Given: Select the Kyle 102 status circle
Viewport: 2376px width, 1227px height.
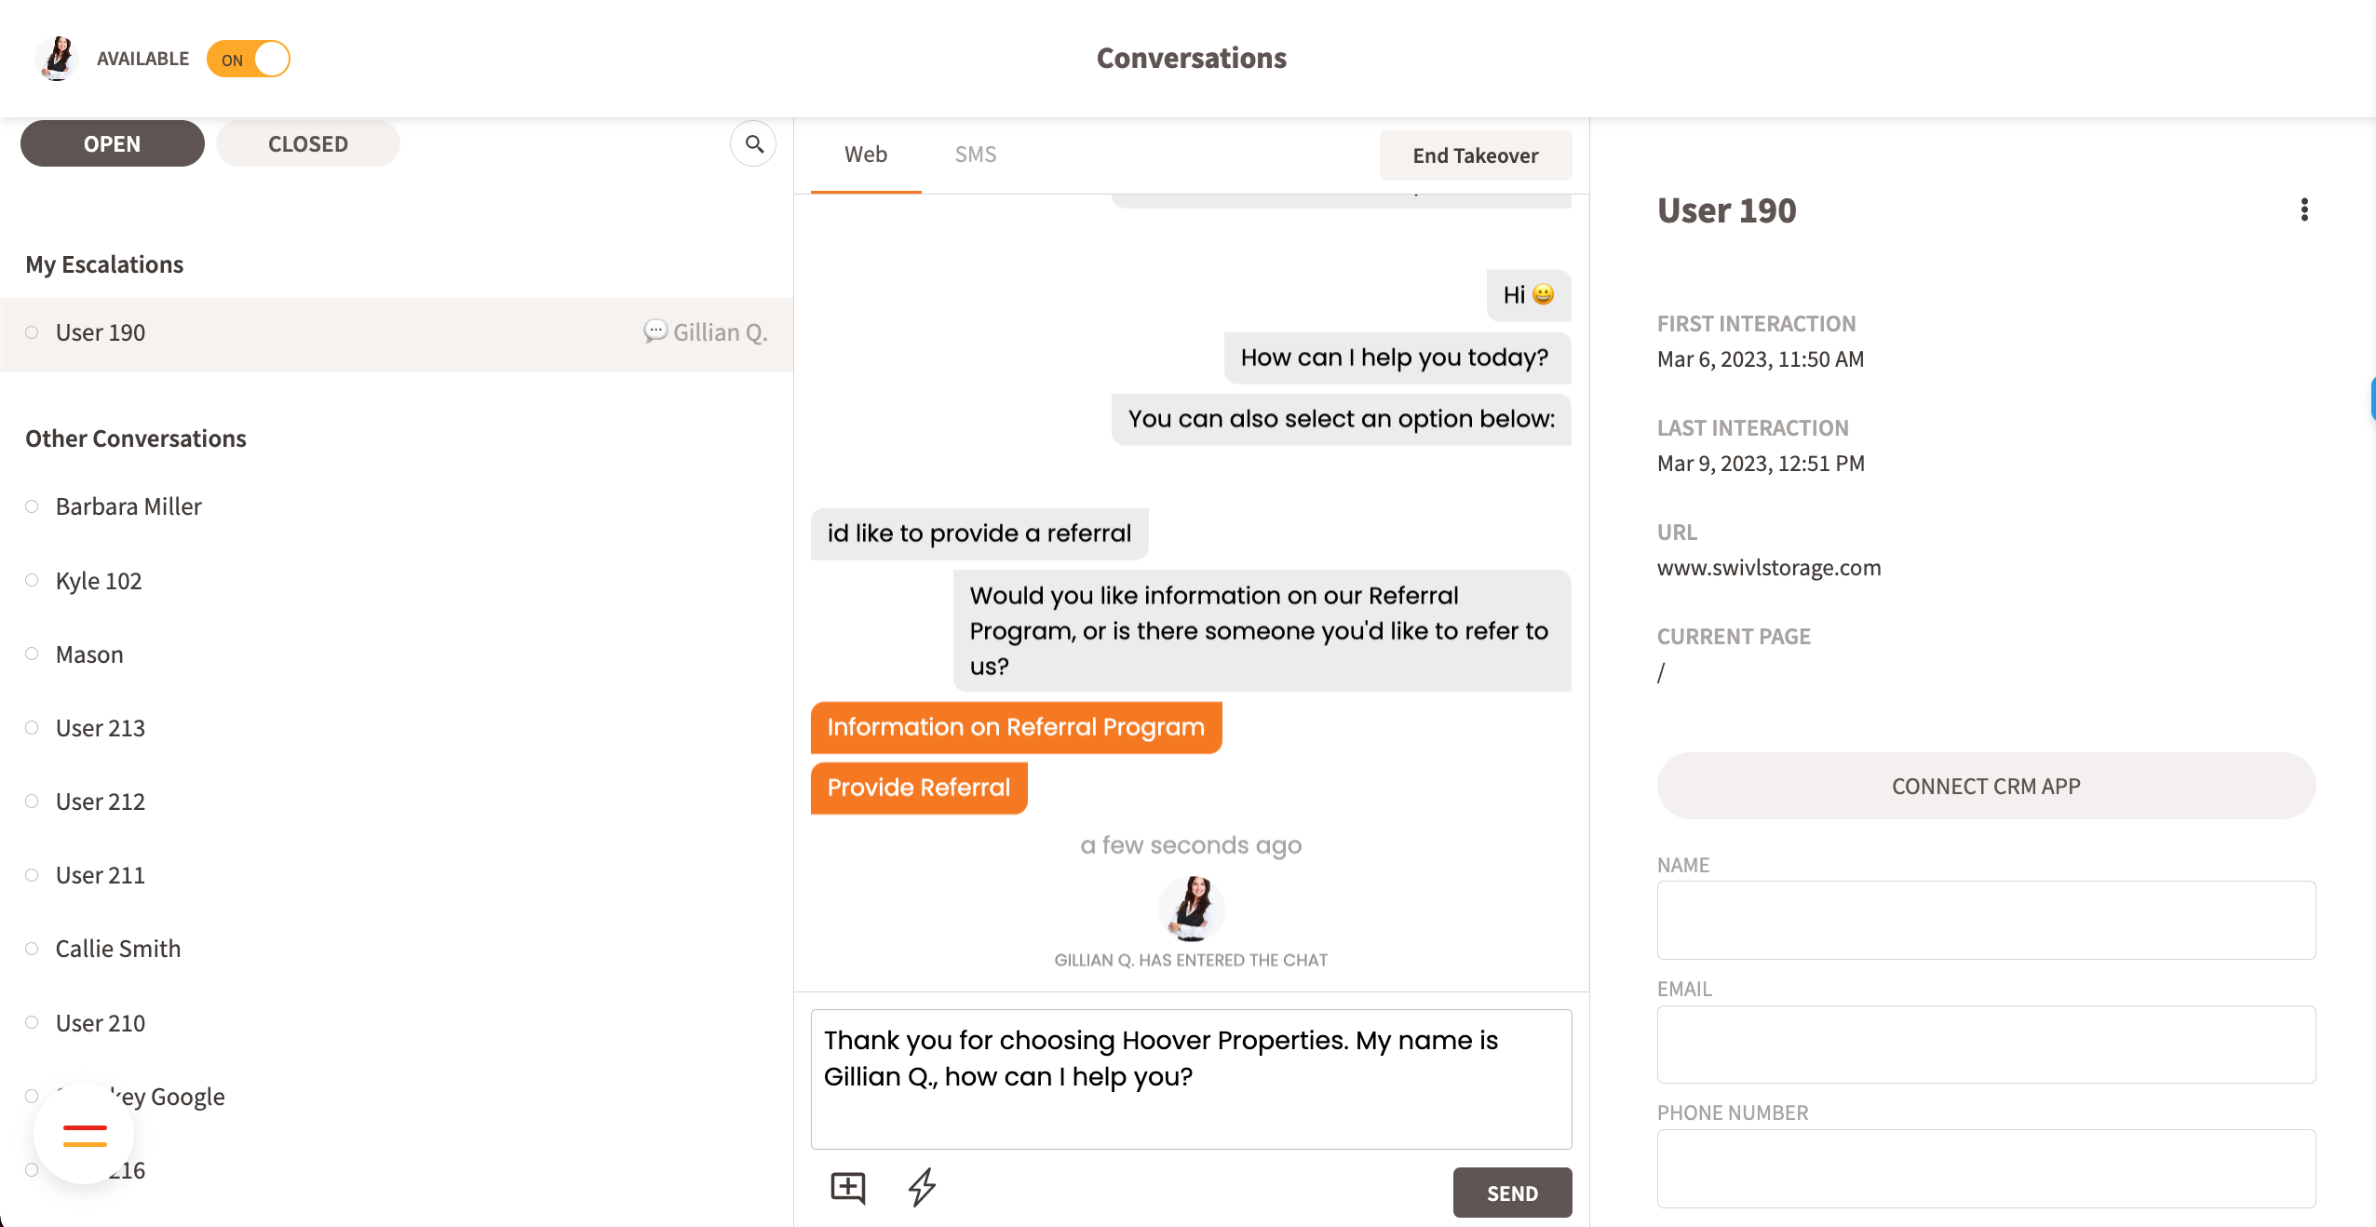Looking at the screenshot, I should coord(32,580).
